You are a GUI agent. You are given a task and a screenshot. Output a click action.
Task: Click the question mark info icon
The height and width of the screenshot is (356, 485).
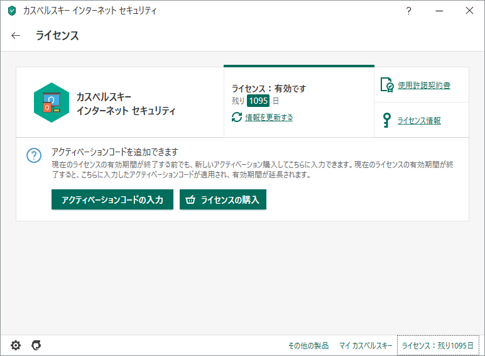click(x=34, y=155)
